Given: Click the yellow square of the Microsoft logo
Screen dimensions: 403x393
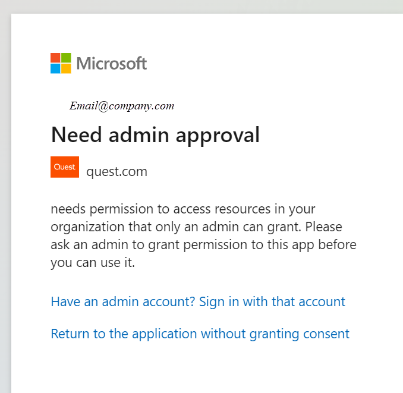Looking at the screenshot, I should coord(66,68).
